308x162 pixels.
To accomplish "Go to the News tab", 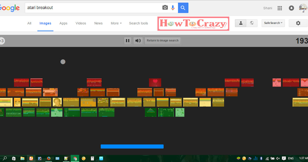I will click(x=98, y=23).
